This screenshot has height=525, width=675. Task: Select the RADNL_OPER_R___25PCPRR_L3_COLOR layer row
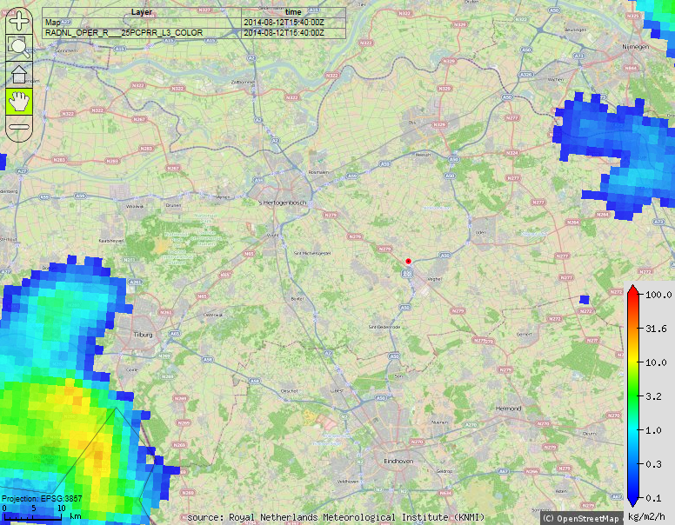[141, 32]
